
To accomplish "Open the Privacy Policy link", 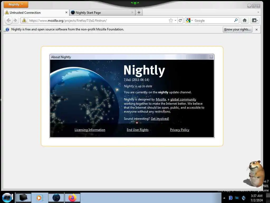I will (180, 130).
